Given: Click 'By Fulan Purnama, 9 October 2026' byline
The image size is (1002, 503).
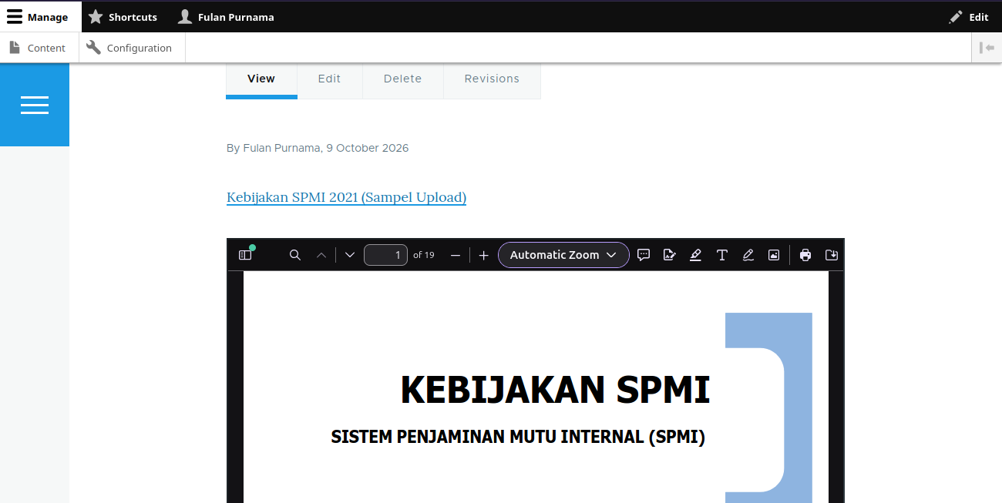Looking at the screenshot, I should click(318, 148).
